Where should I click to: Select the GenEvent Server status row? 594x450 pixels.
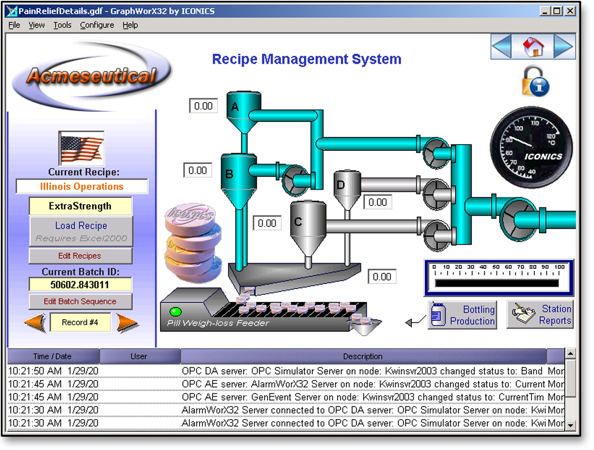tap(286, 397)
